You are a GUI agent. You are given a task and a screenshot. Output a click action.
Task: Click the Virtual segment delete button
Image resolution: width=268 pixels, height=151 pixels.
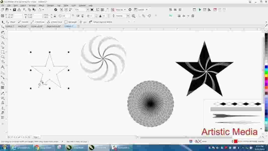pos(101,22)
